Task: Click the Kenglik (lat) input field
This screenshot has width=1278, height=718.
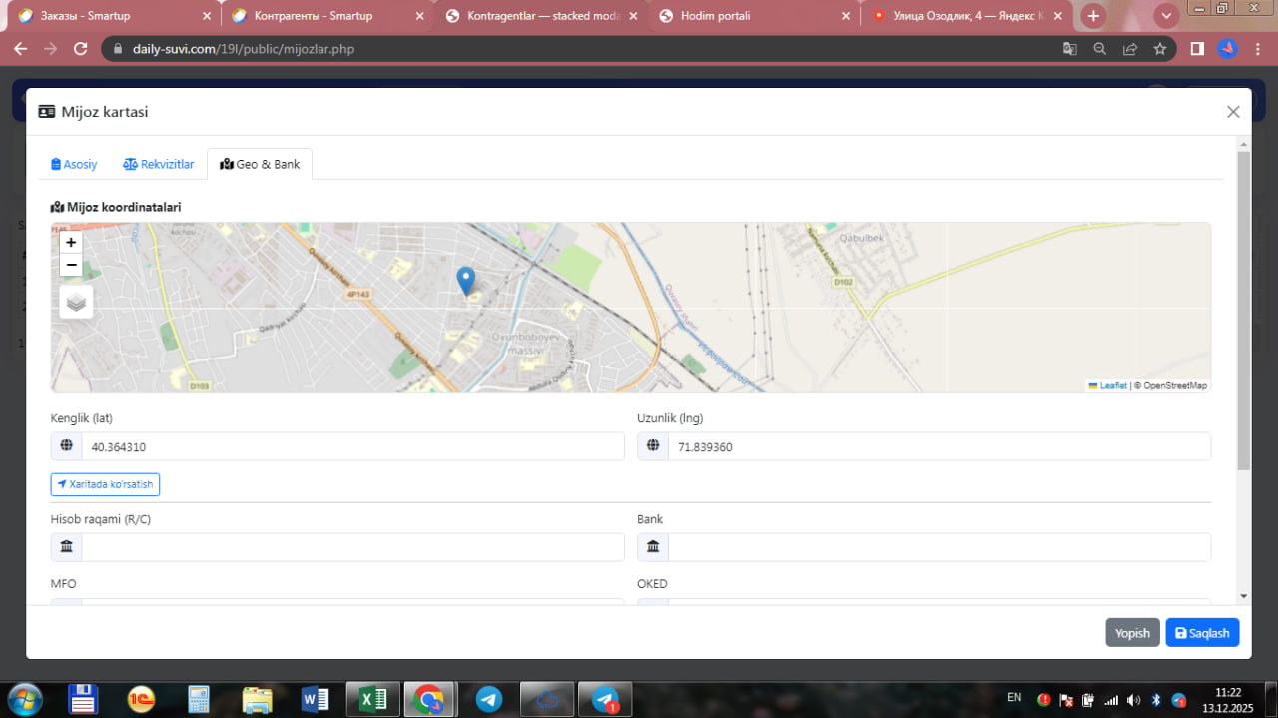Action: click(x=351, y=447)
